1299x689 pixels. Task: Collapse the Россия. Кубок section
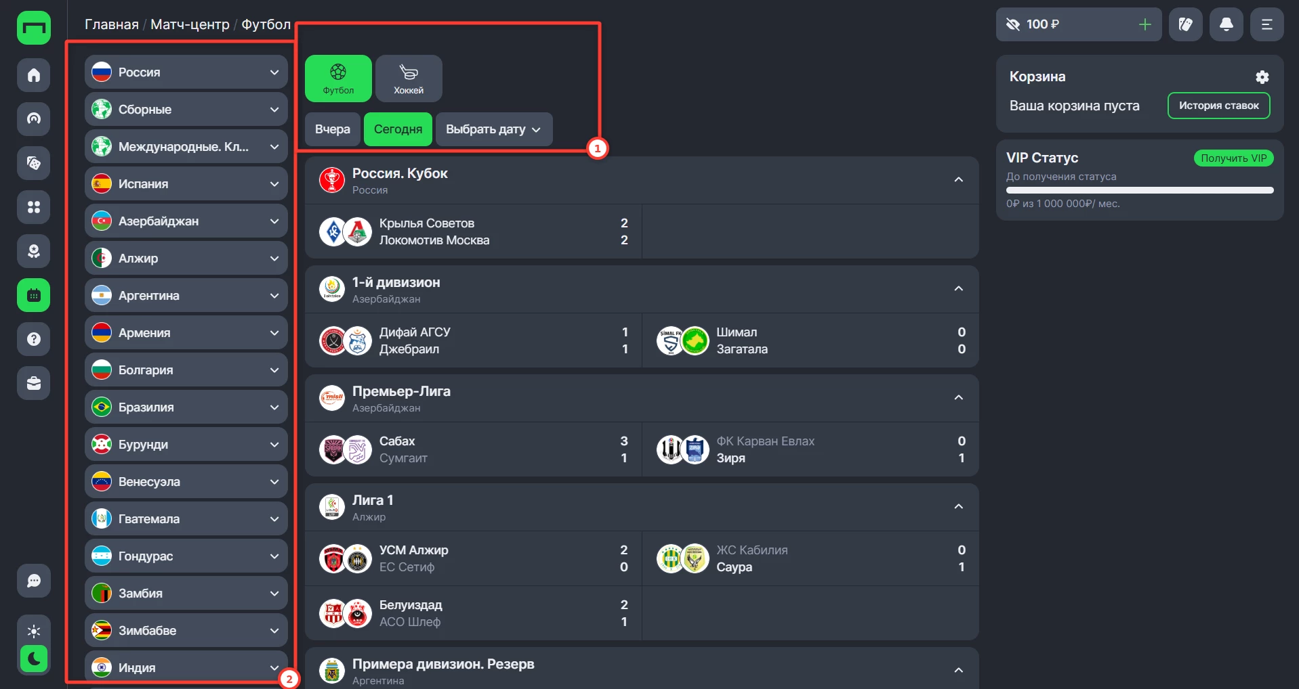point(958,180)
